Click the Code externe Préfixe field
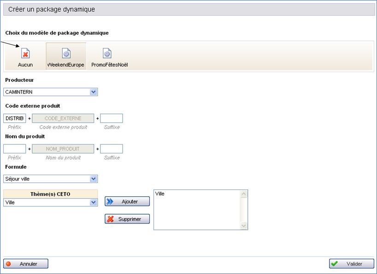Viewport: 377px width, 274px height. pos(15,119)
